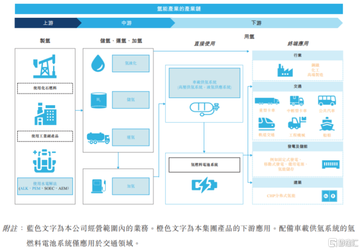Click the CHP分佈式氫能 label
Image resolution: width=361 pixels, height=250 pixels.
tap(281, 196)
